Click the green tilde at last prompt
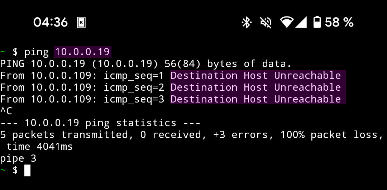This screenshot has width=387, height=190. click(3, 170)
